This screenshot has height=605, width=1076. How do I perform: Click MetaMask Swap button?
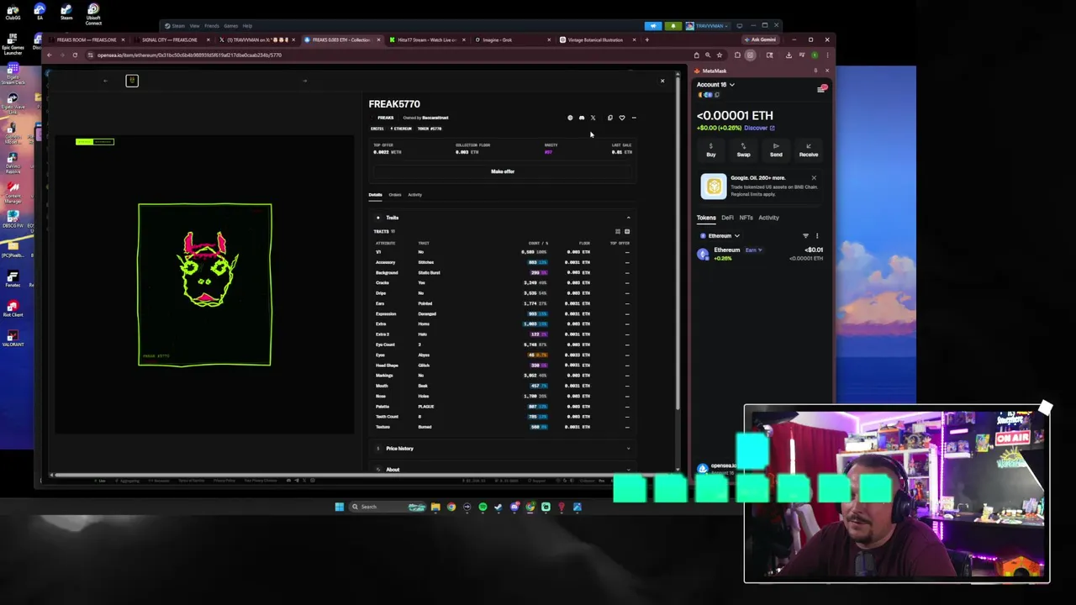[743, 150]
